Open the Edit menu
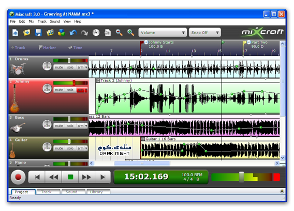Image resolution: width=294 pixels, height=211 pixels. (x=22, y=21)
